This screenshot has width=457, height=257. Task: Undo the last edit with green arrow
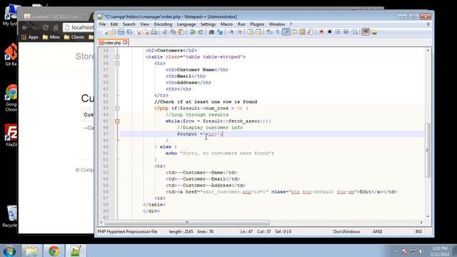193,32
